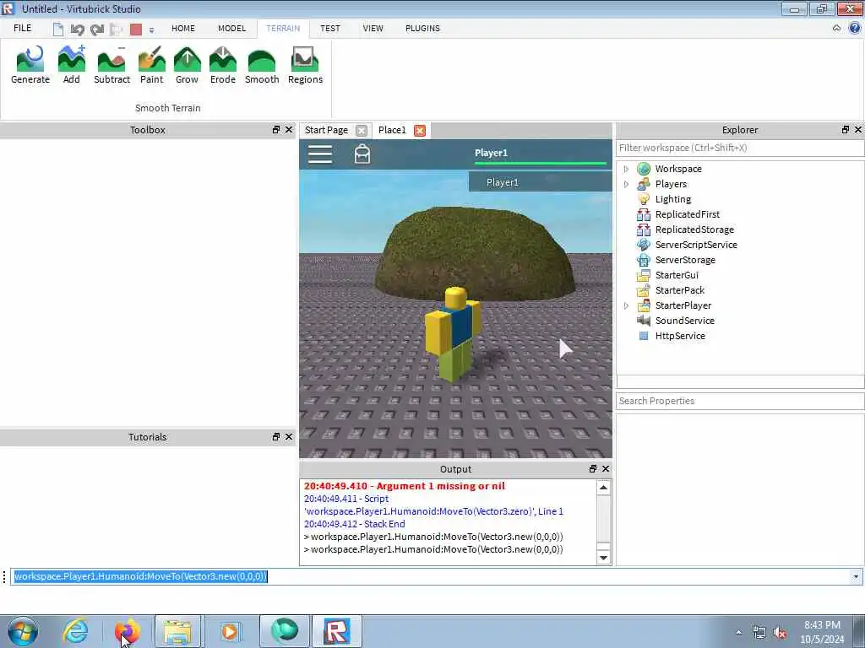Select the Subtract terrain tool
Screen dimensions: 865x648
112,65
